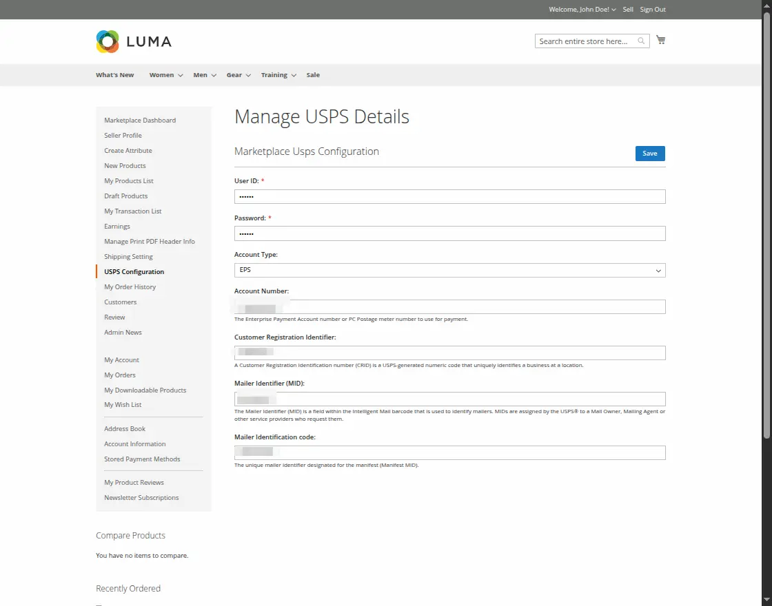772x606 pixels.
Task: Open the Sale navigation menu item
Action: [313, 74]
